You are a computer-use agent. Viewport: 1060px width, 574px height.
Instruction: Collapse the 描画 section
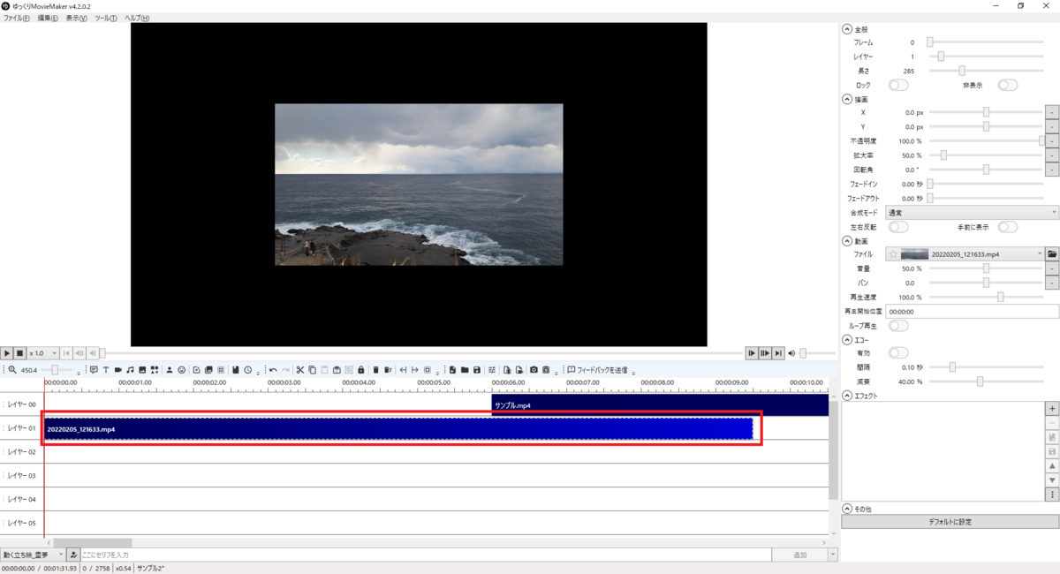(847, 100)
